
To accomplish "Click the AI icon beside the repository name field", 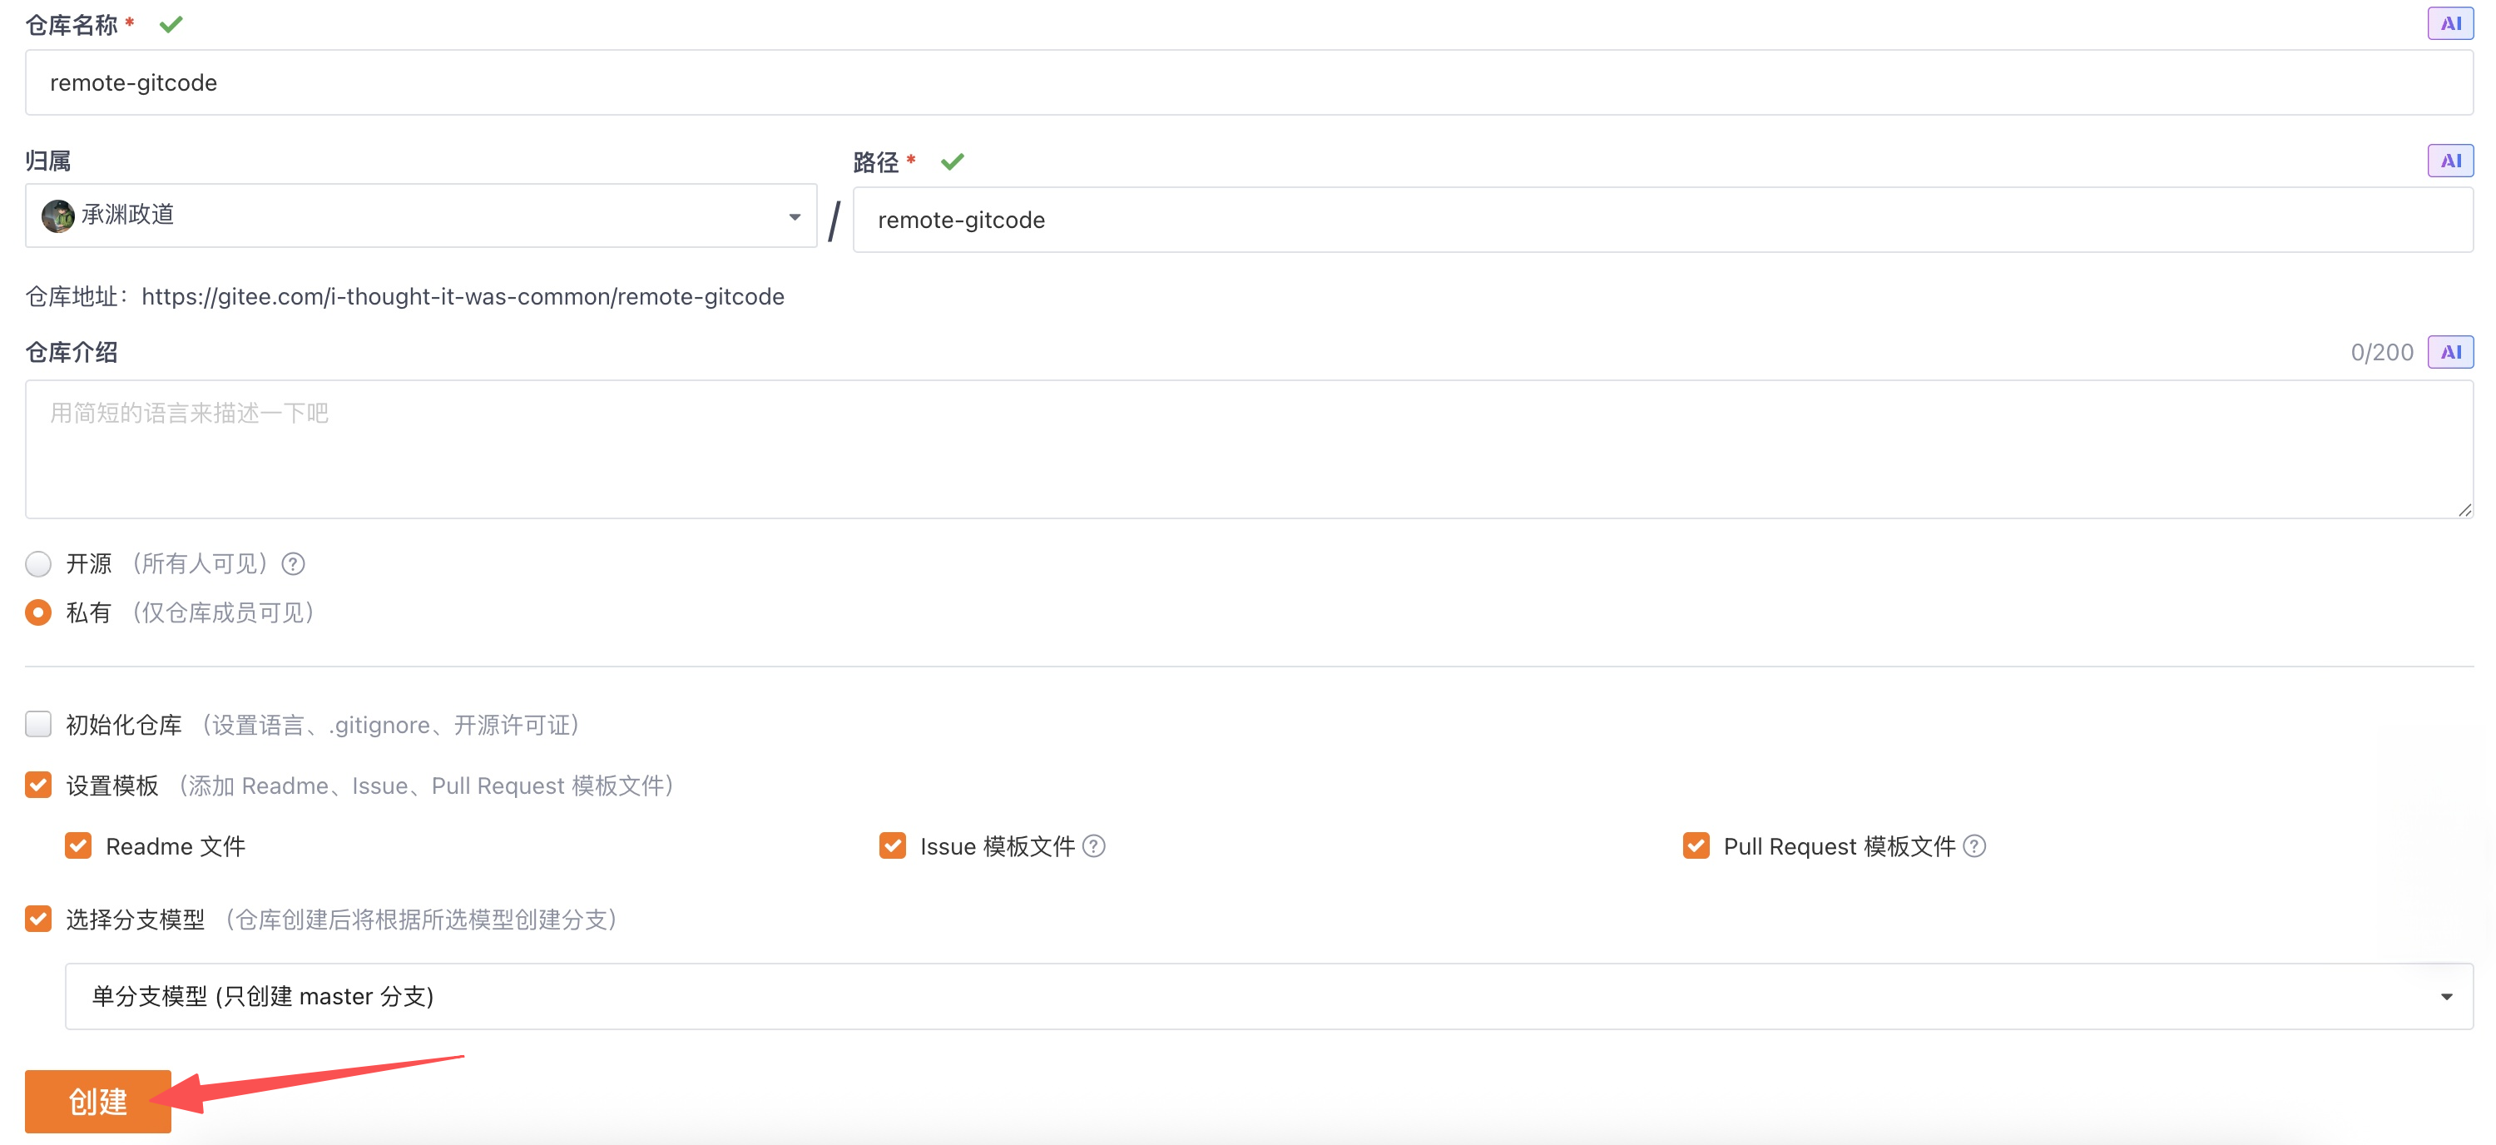I will point(2449,23).
